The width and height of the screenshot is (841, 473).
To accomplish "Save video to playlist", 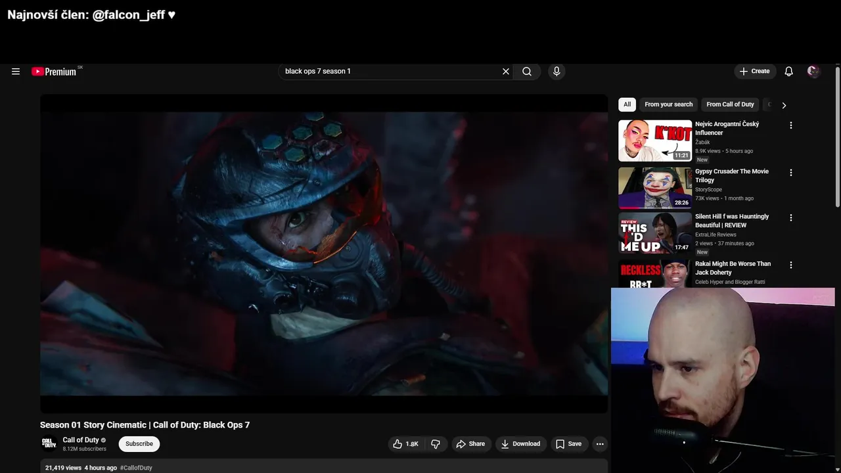I will pos(568,444).
